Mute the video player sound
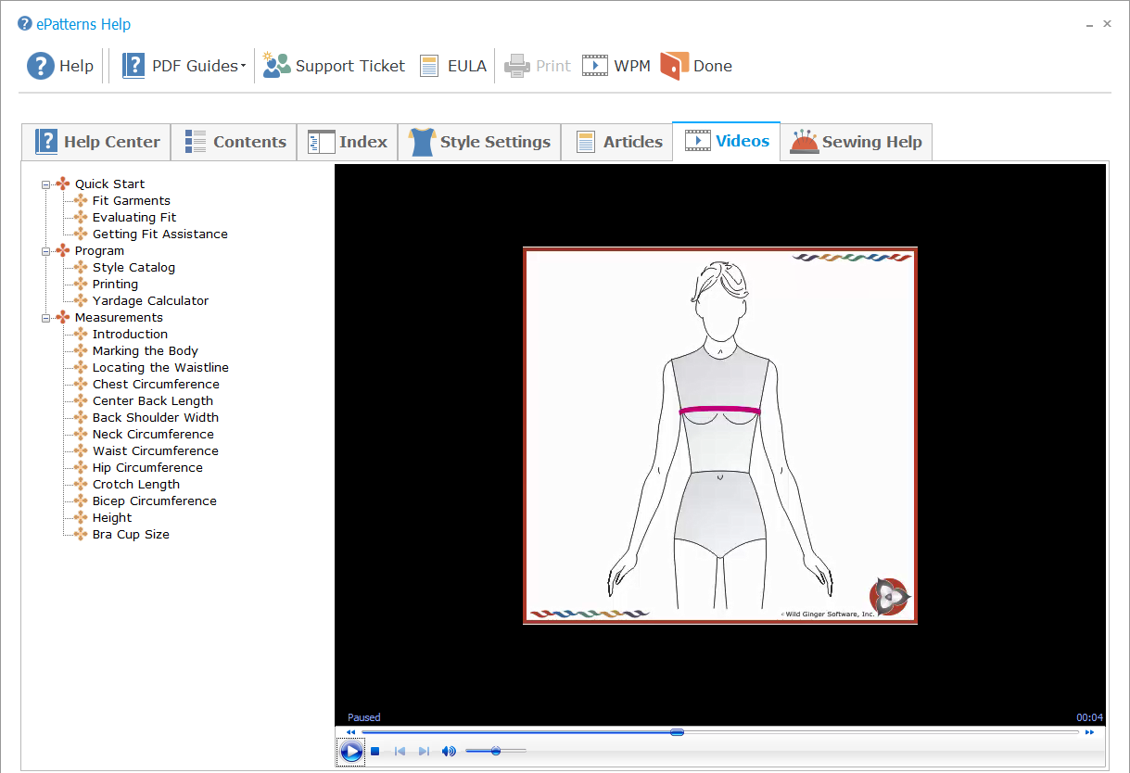This screenshot has height=773, width=1130. pos(449,751)
